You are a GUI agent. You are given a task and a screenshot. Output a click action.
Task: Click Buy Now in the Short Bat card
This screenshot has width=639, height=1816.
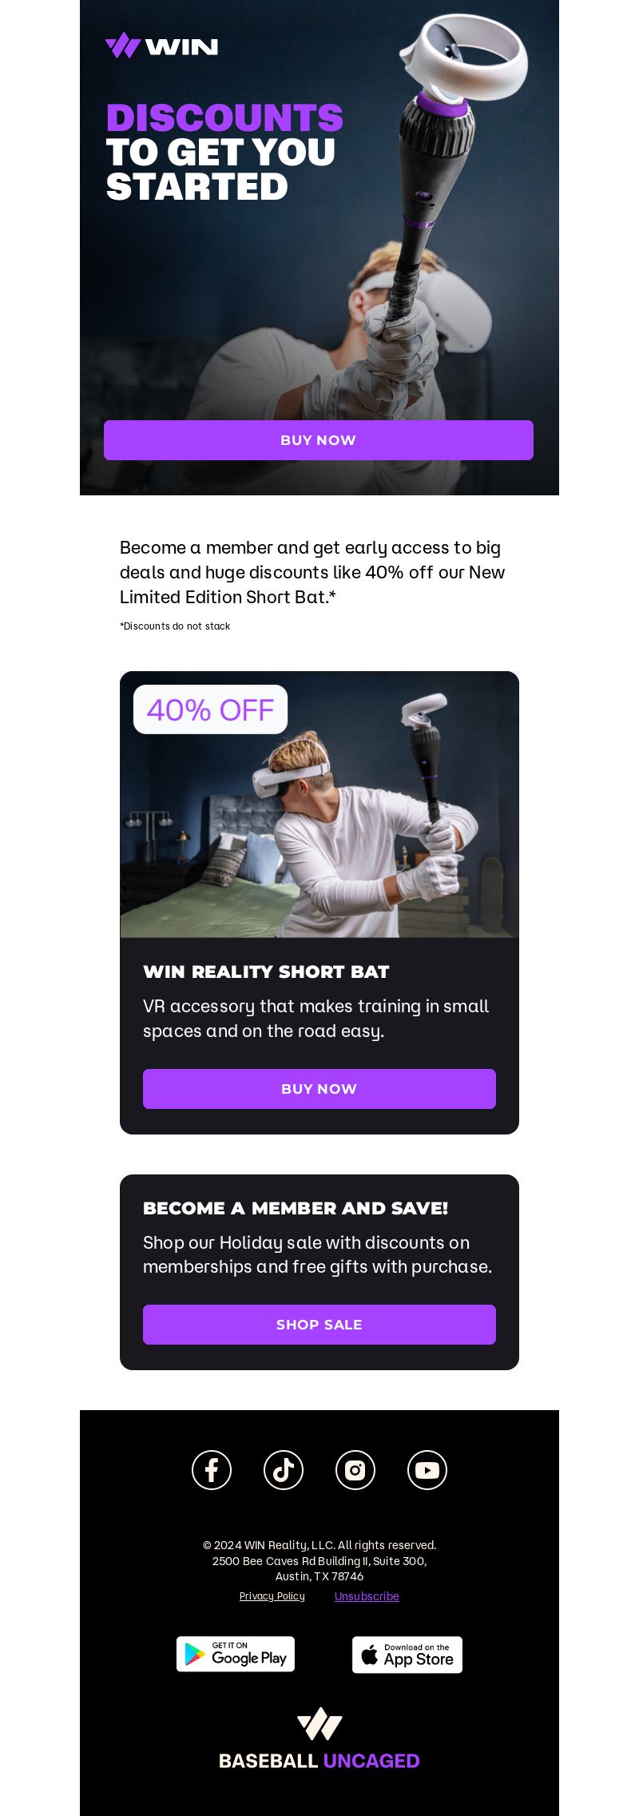coord(319,1089)
